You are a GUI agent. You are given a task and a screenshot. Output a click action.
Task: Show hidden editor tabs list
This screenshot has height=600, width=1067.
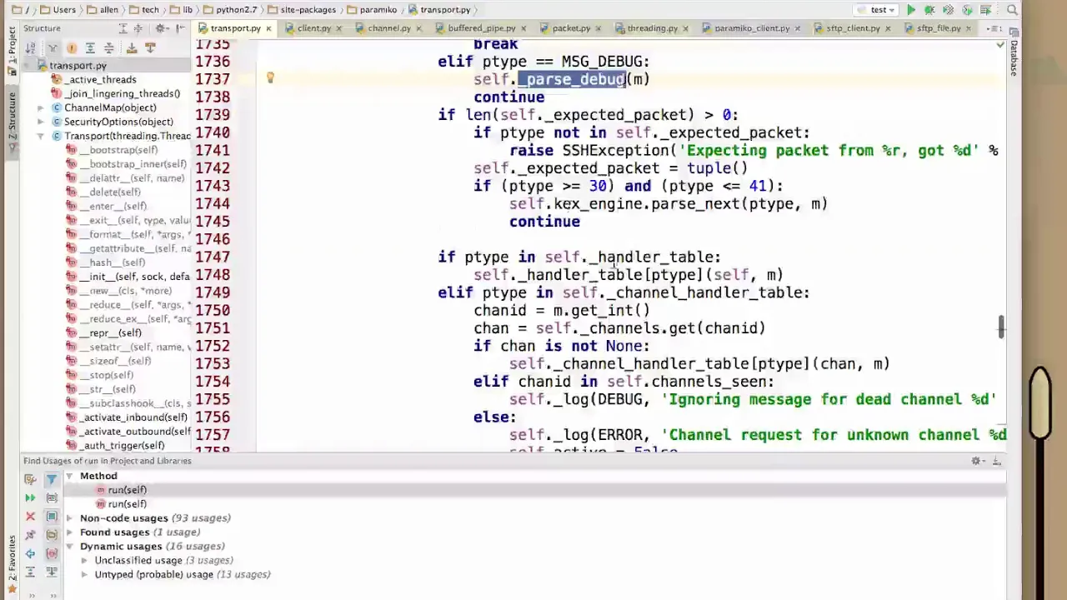[x=993, y=28]
